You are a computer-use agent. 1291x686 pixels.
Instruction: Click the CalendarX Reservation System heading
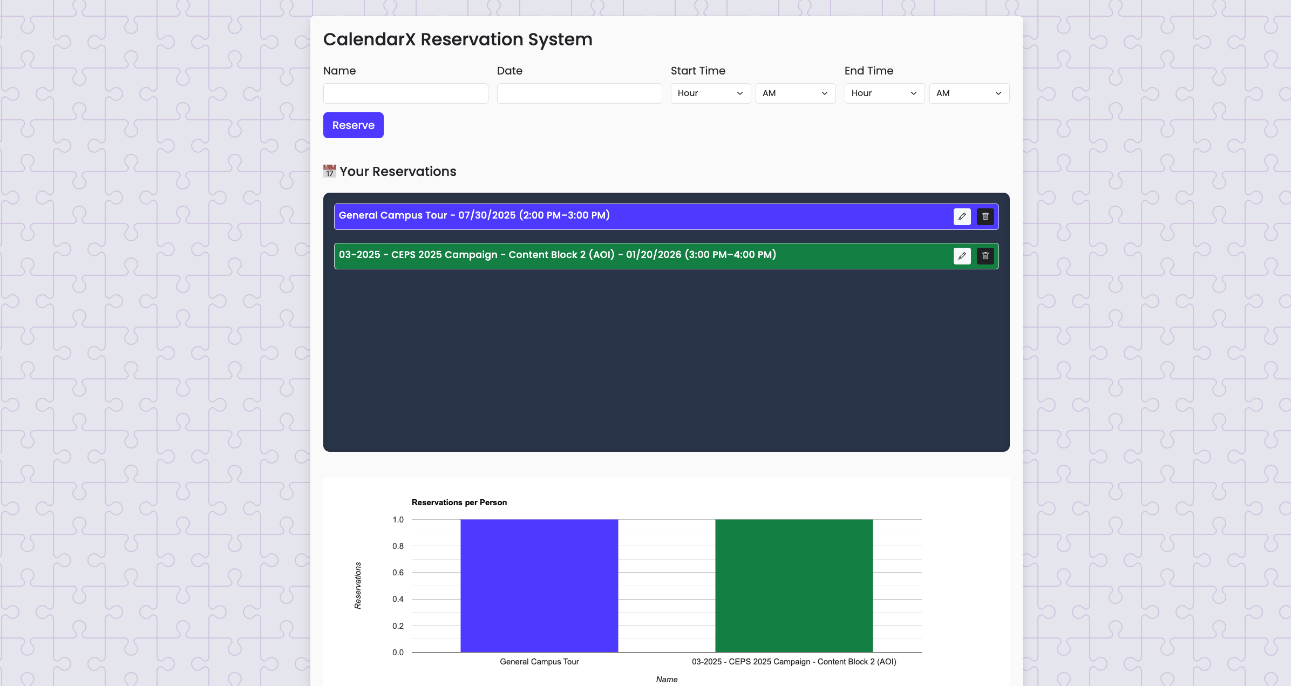458,39
